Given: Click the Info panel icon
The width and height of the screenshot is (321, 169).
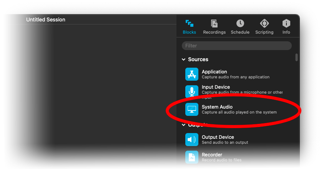Looking at the screenshot, I should 286,23.
